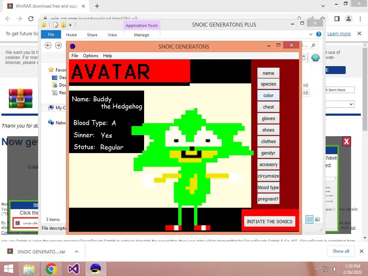Select large icons view in Explorer status bar
This screenshot has width=368, height=276.
point(317,219)
